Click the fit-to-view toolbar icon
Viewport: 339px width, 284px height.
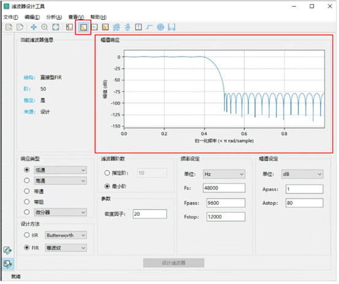56,27
